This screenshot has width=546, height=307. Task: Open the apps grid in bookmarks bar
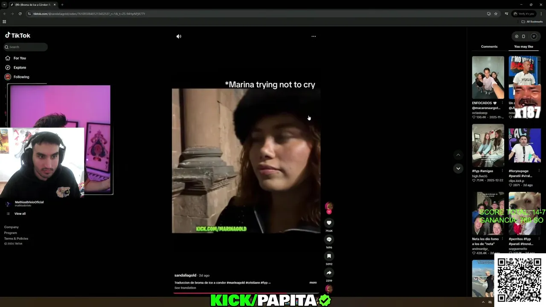pos(4,22)
